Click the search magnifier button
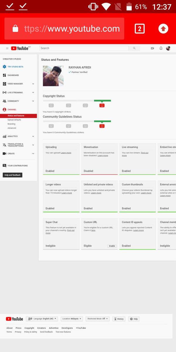The width and height of the screenshot is (176, 352). [134, 48]
